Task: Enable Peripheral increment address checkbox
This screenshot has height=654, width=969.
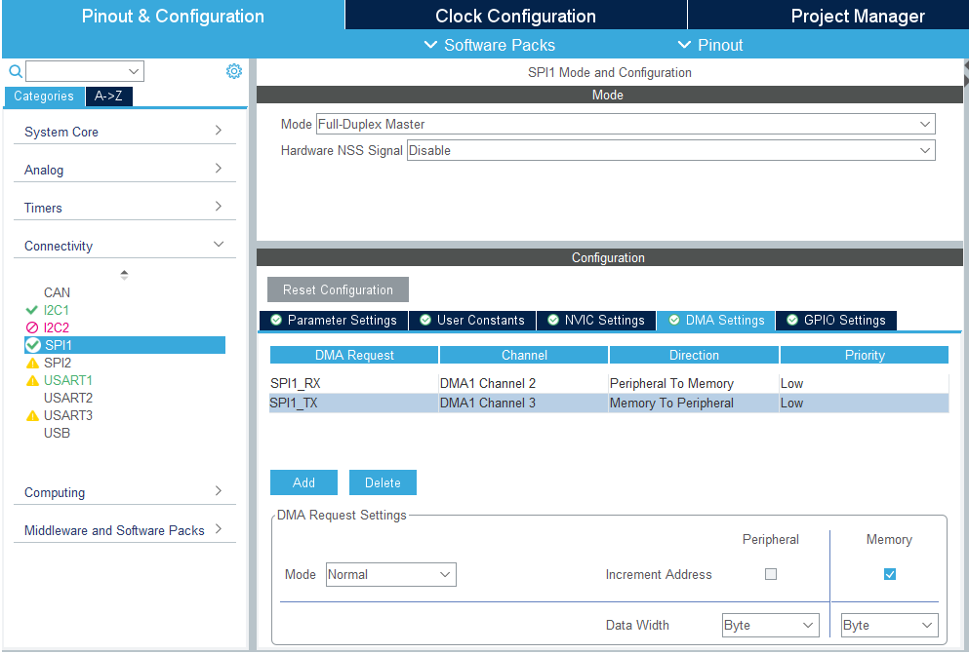Action: tap(771, 574)
